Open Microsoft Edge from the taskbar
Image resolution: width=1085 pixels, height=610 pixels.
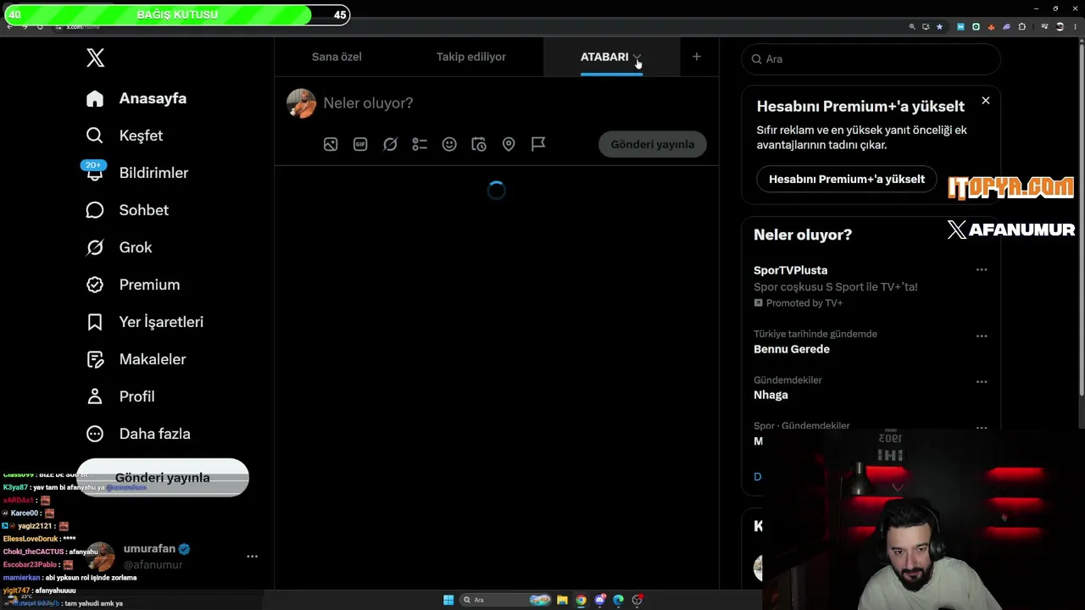[619, 600]
